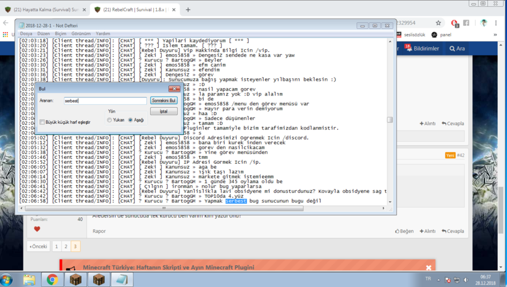Open Düzen menu in Not Defteri
The width and height of the screenshot is (507, 287).
43,33
